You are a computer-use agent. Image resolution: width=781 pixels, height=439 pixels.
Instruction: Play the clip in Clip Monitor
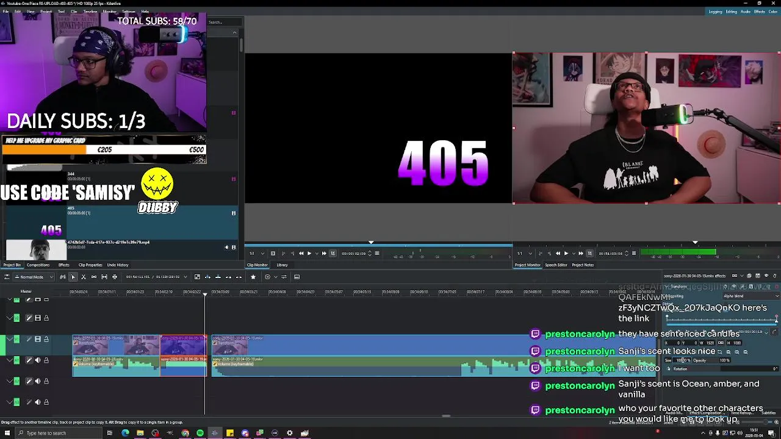coord(309,253)
